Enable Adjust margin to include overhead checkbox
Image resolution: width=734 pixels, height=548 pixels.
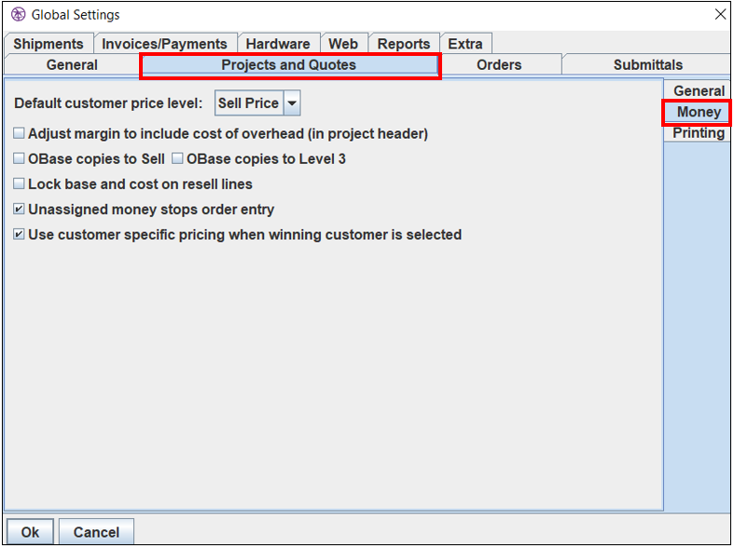tap(20, 134)
